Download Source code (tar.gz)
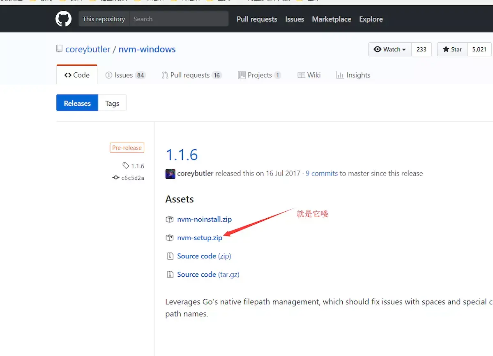 click(x=208, y=274)
